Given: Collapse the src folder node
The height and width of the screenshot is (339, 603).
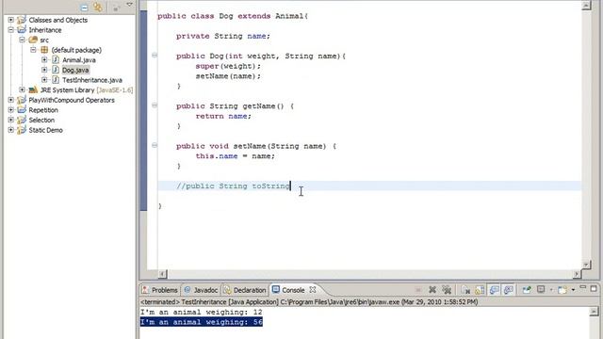Looking at the screenshot, I should (x=22, y=40).
